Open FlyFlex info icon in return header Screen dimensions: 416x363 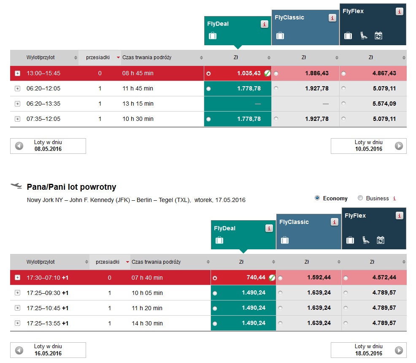tap(399, 216)
